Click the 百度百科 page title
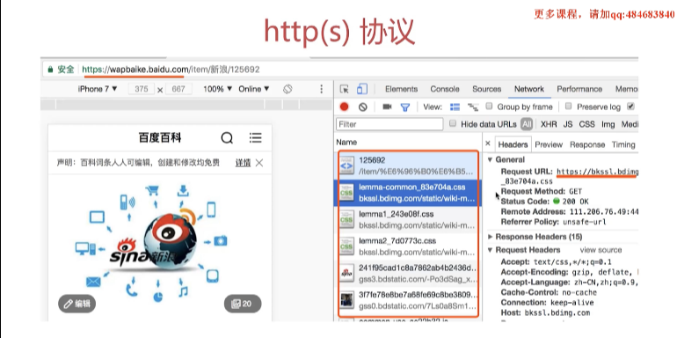 coord(160,138)
